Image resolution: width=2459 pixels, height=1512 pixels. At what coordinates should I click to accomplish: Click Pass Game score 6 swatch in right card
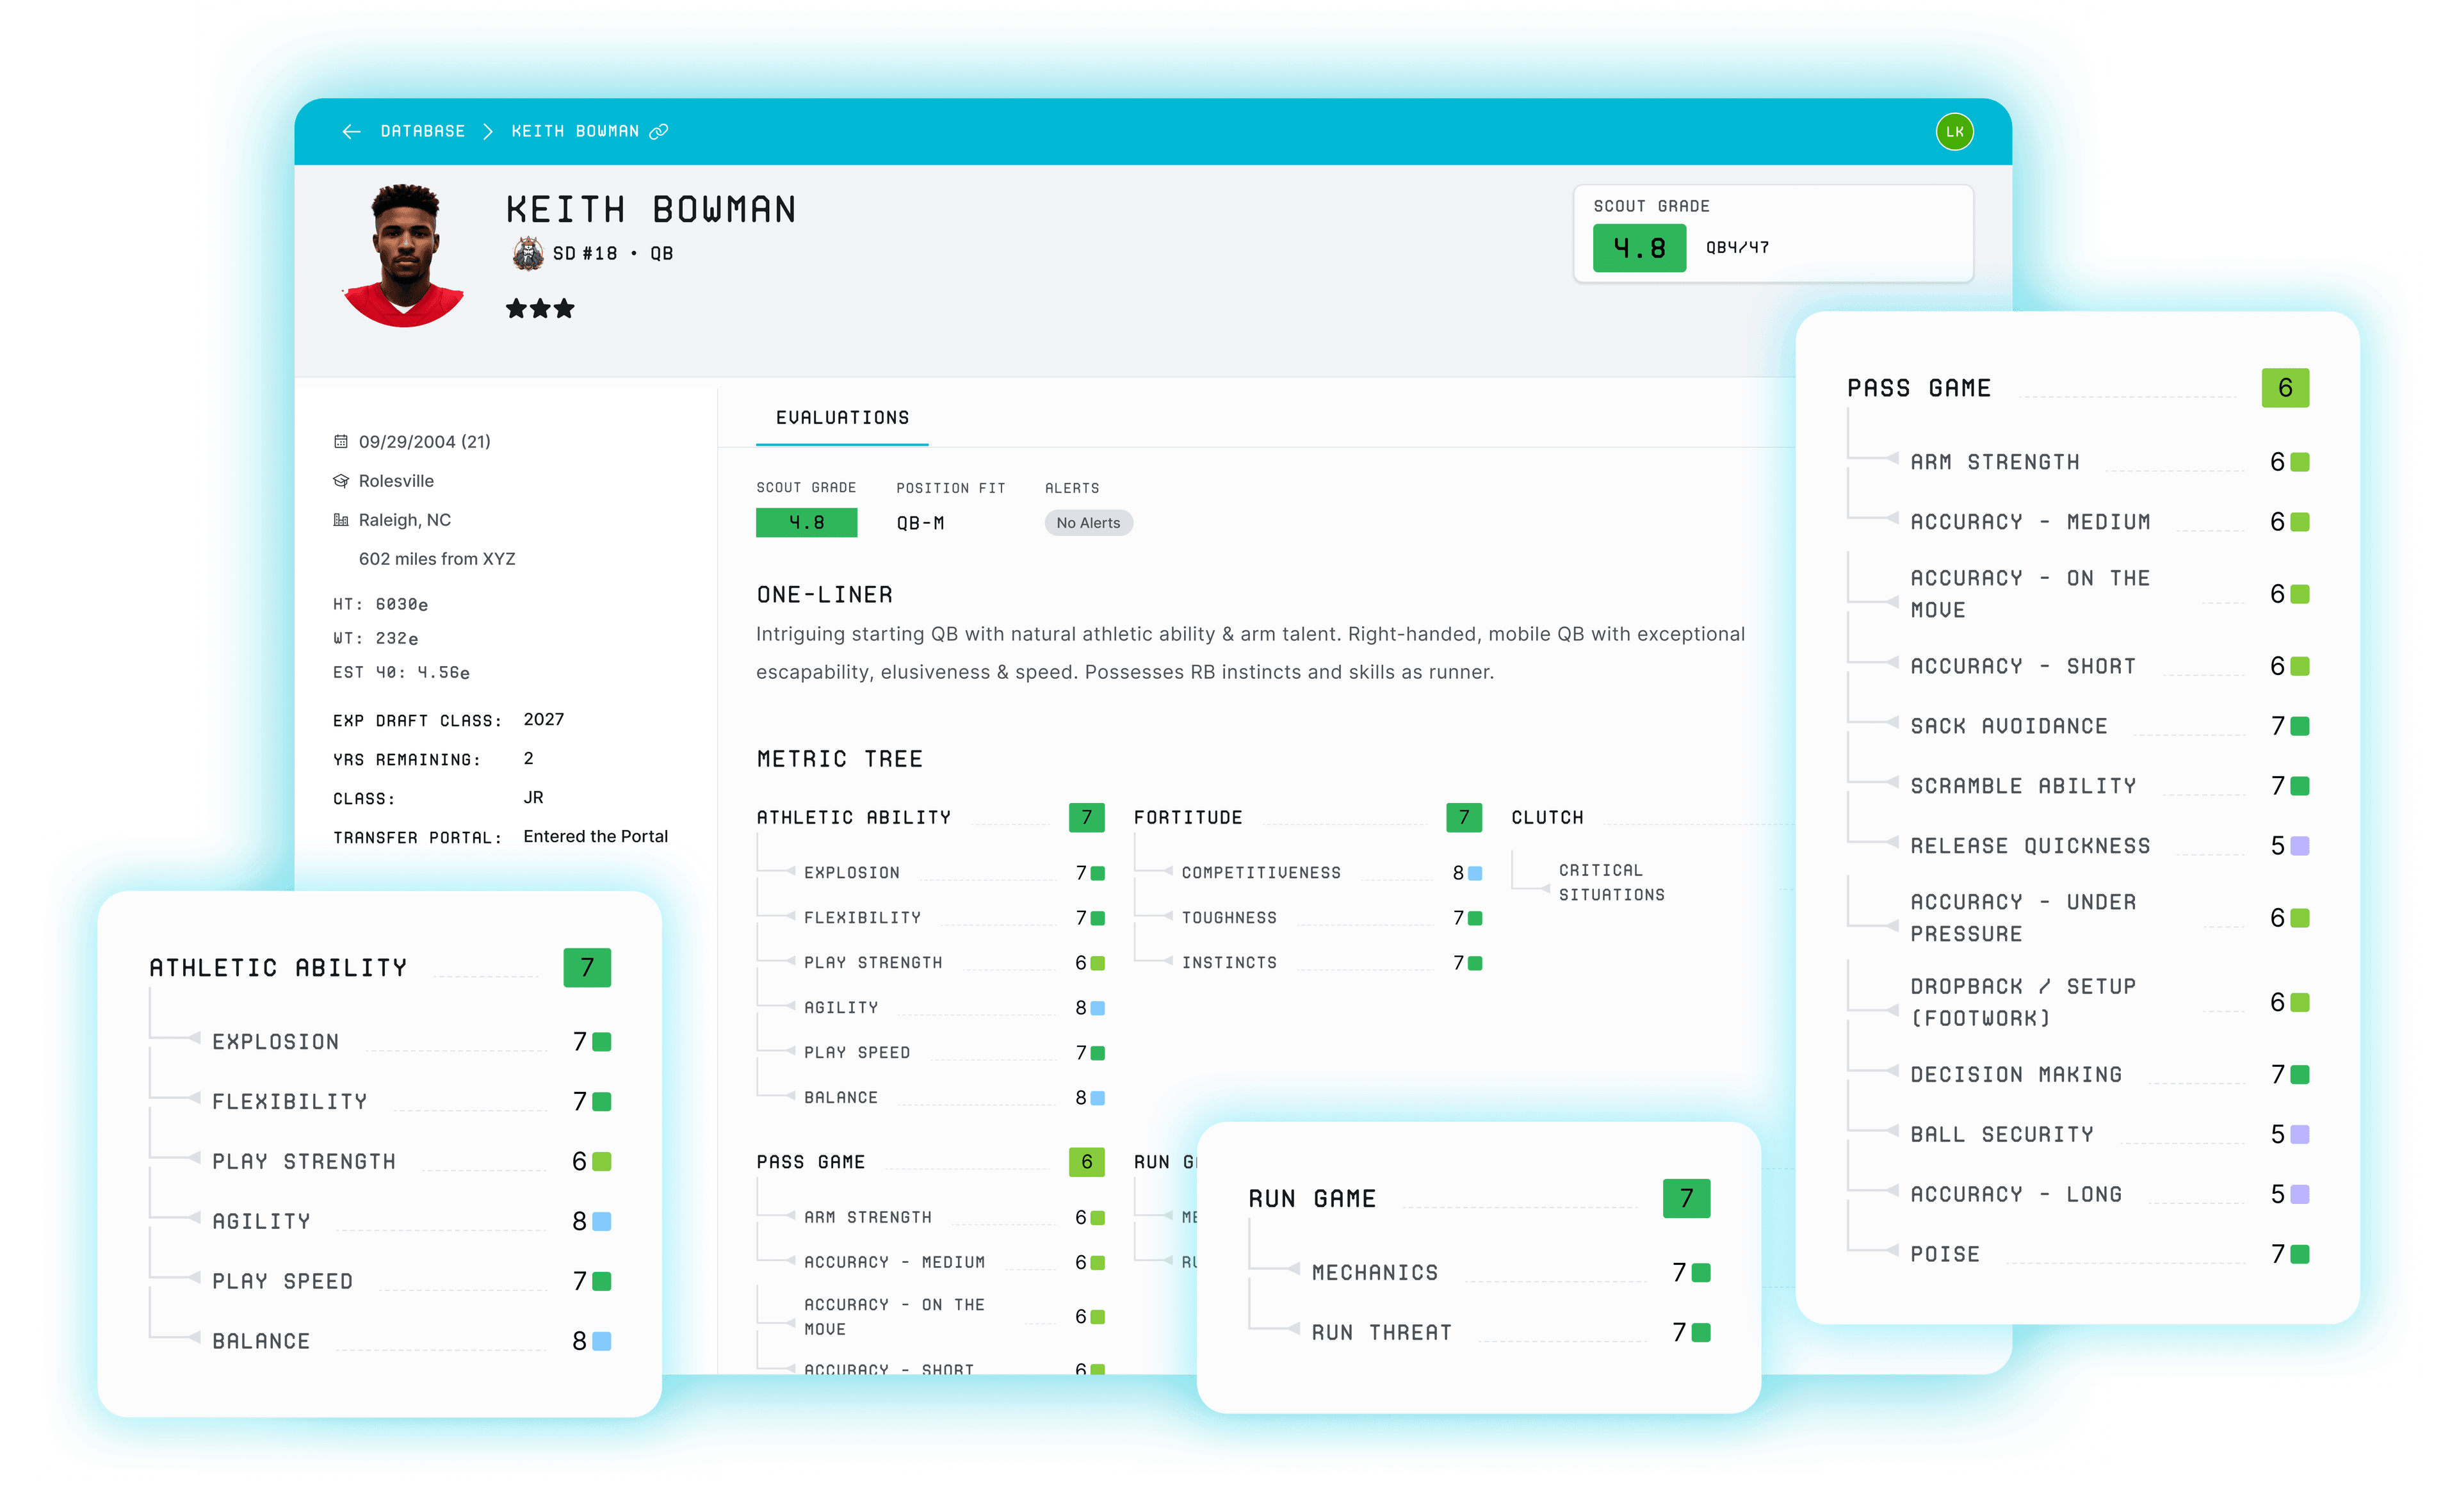[x=2285, y=388]
